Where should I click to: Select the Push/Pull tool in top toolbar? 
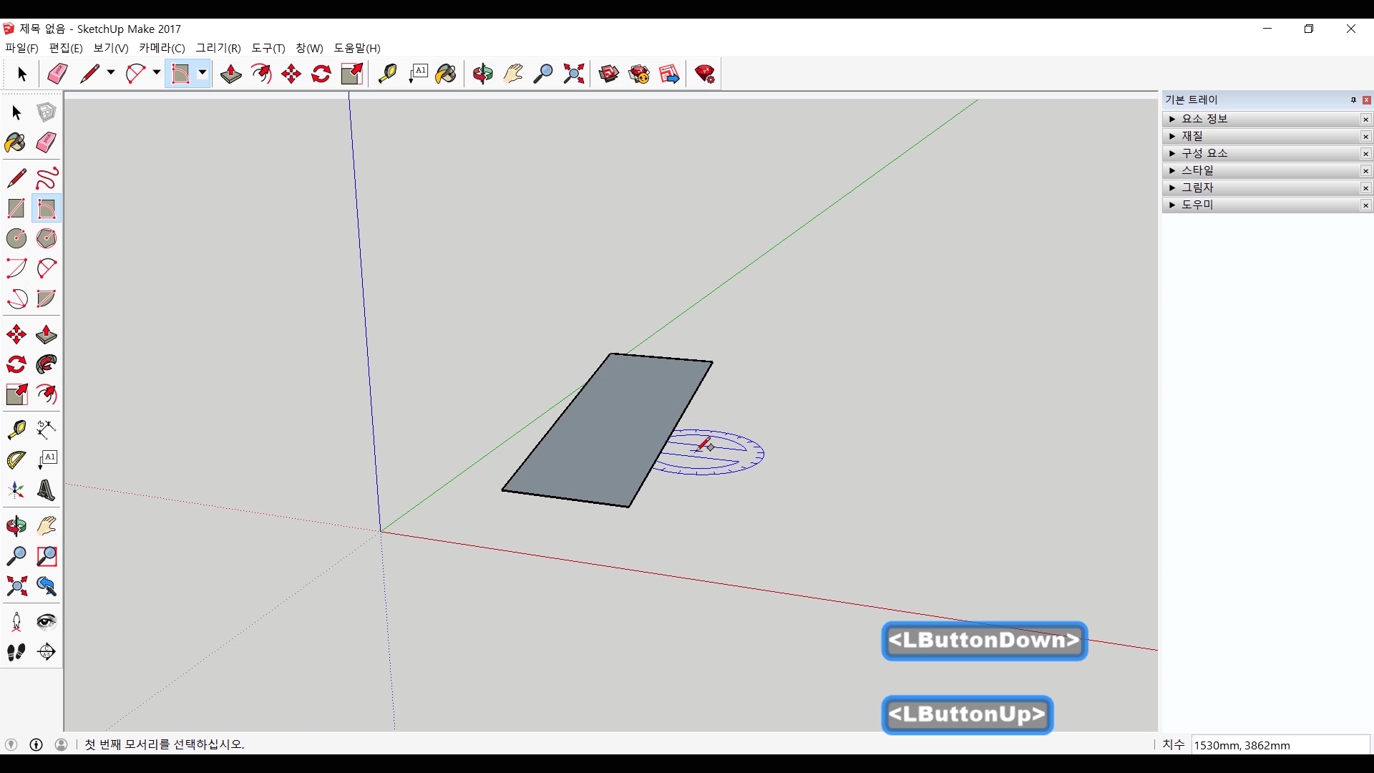[x=230, y=74]
